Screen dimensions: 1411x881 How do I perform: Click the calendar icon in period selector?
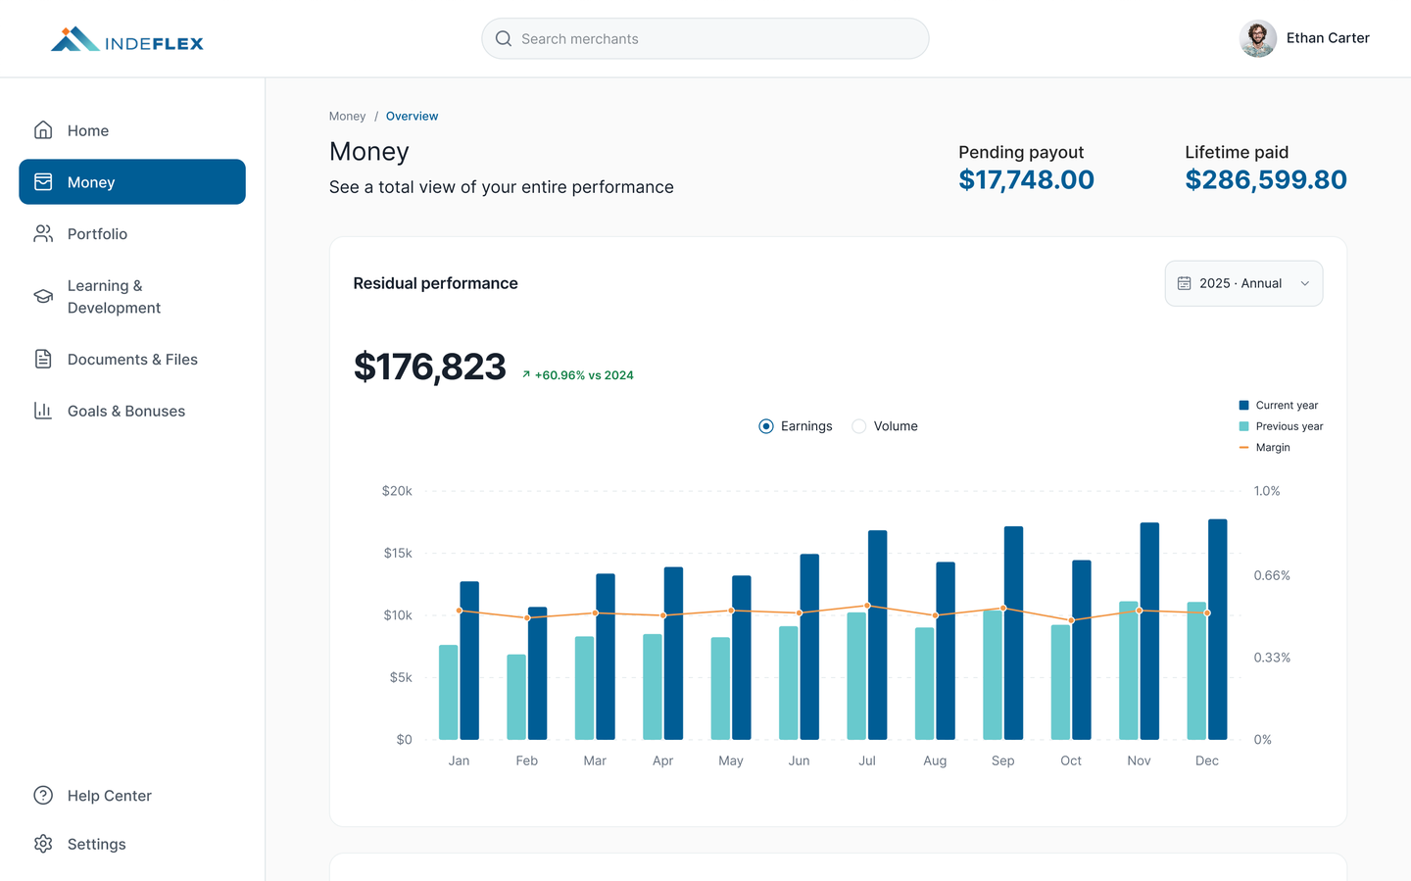pyautogui.click(x=1185, y=283)
